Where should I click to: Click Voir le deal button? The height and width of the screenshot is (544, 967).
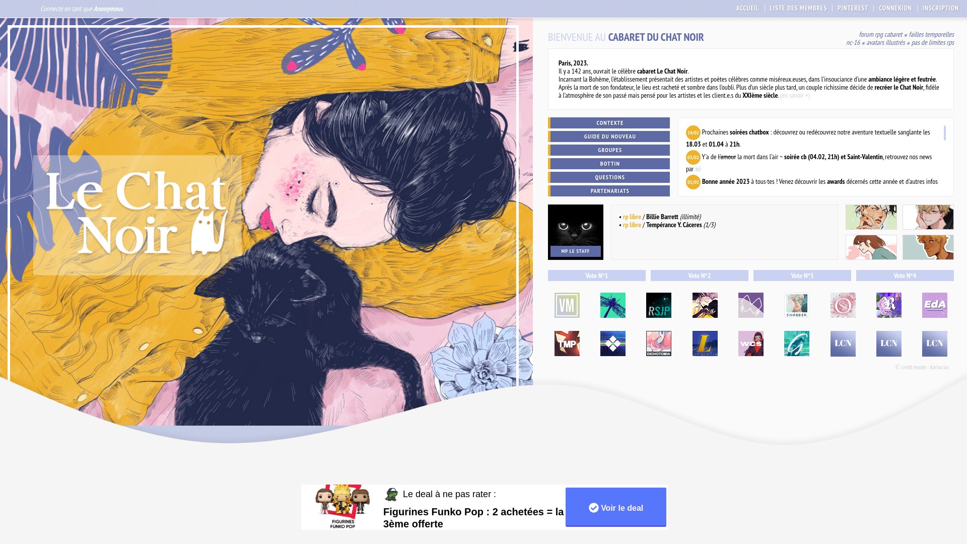point(615,507)
